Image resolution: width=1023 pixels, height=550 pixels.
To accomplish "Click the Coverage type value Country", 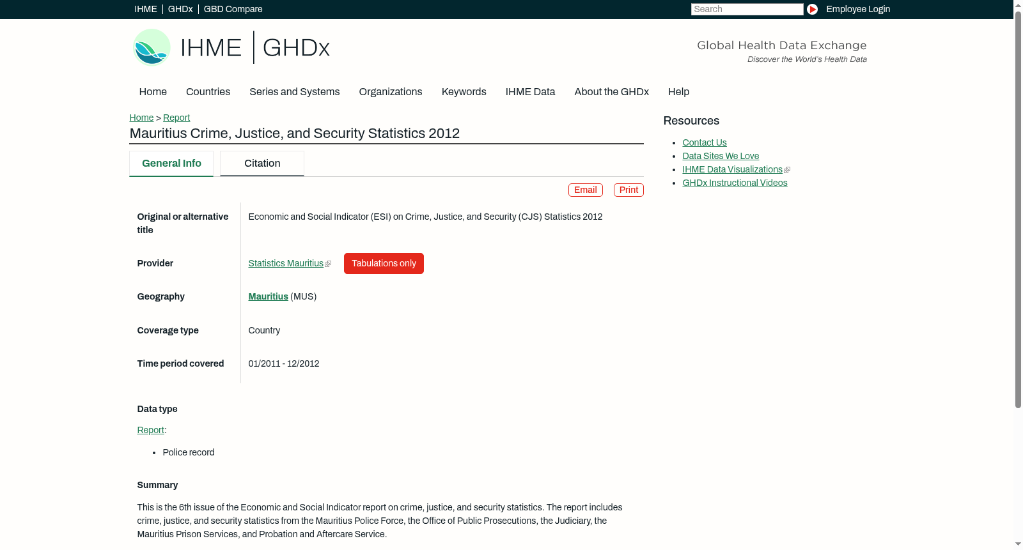I will tap(264, 331).
